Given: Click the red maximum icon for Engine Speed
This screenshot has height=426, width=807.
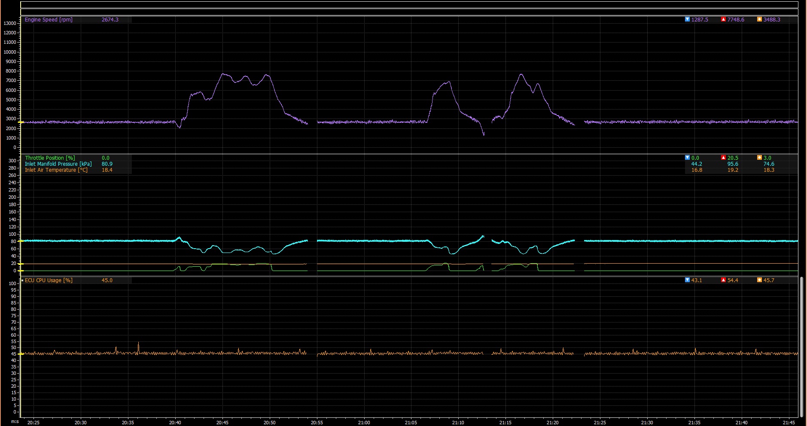Looking at the screenshot, I should 723,19.
